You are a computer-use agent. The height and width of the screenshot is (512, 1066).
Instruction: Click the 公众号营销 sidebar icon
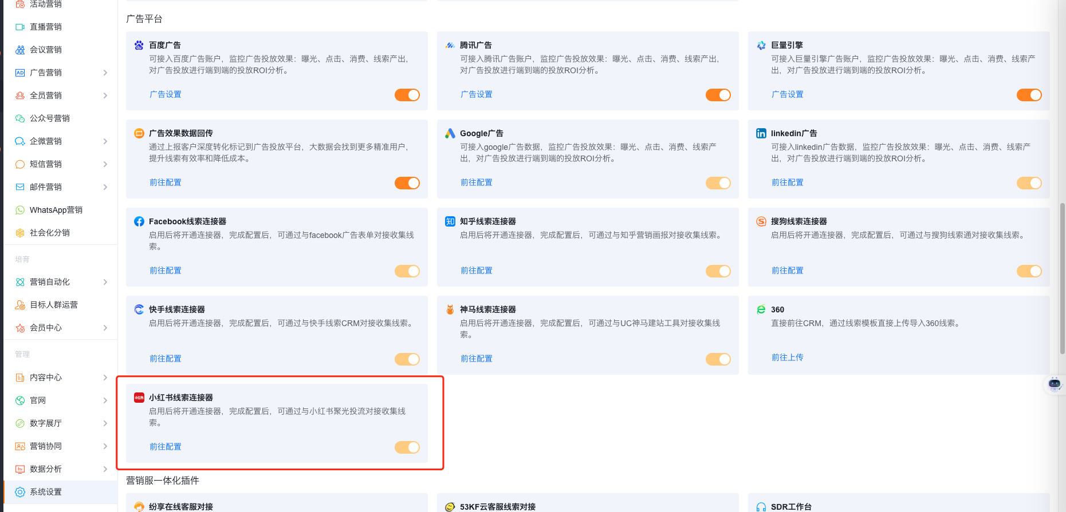(20, 118)
